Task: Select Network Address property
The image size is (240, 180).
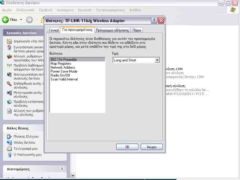Action: [x=77, y=67]
